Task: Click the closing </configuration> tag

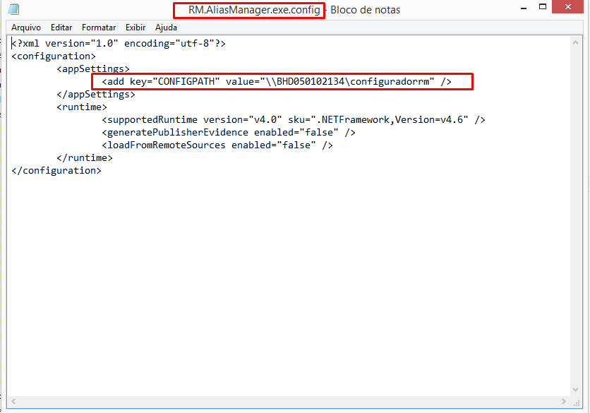Action: [x=56, y=171]
